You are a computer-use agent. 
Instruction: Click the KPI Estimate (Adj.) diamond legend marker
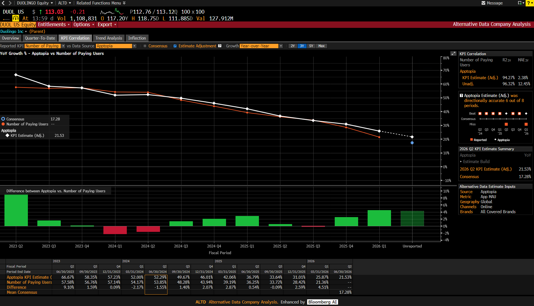coord(8,135)
